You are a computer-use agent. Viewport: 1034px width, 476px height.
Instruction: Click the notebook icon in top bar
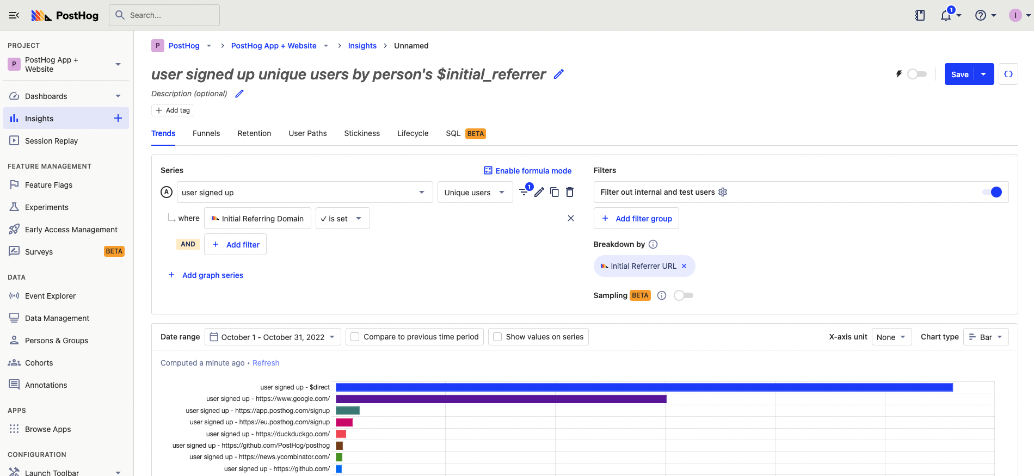tap(920, 15)
